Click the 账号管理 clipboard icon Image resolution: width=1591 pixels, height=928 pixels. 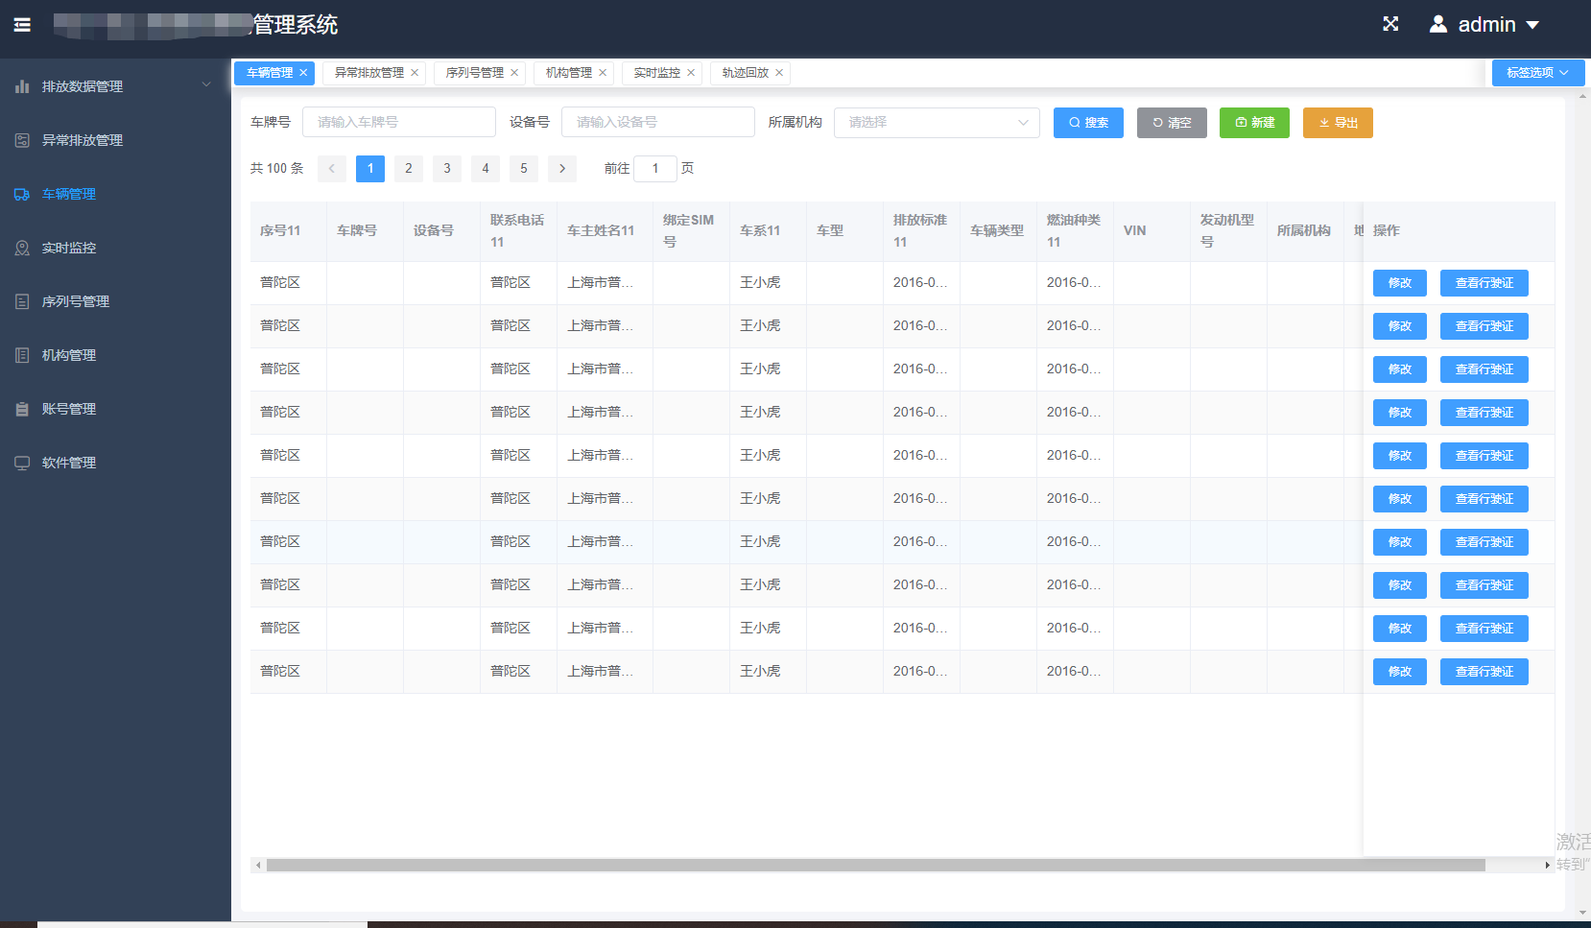pyautogui.click(x=22, y=409)
